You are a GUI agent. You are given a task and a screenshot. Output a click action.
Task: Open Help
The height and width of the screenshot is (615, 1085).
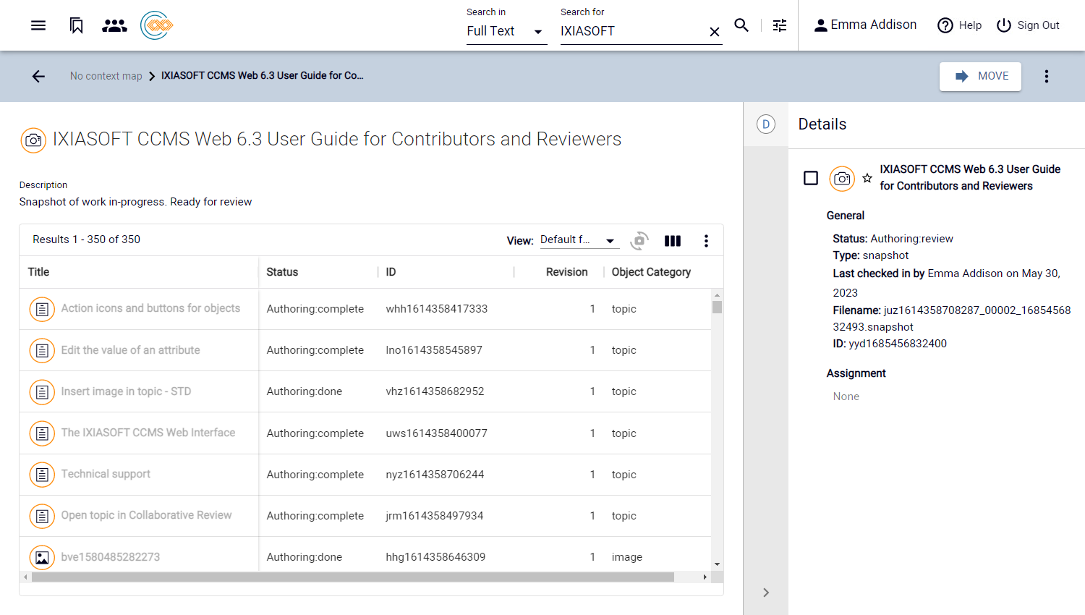point(959,25)
